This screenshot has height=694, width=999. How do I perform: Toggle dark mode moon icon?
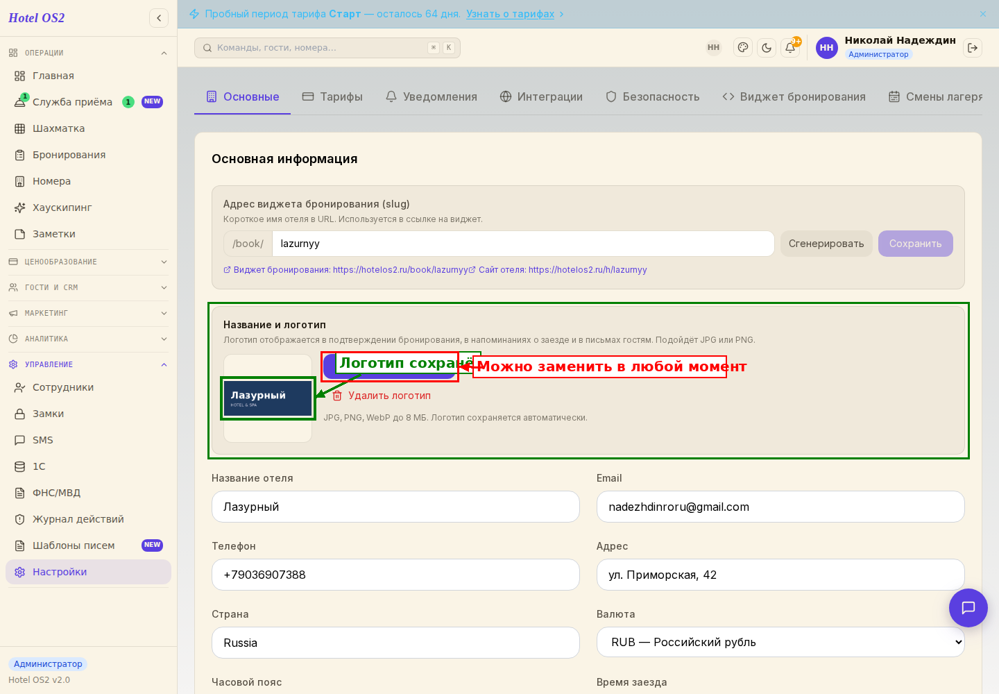coord(767,48)
